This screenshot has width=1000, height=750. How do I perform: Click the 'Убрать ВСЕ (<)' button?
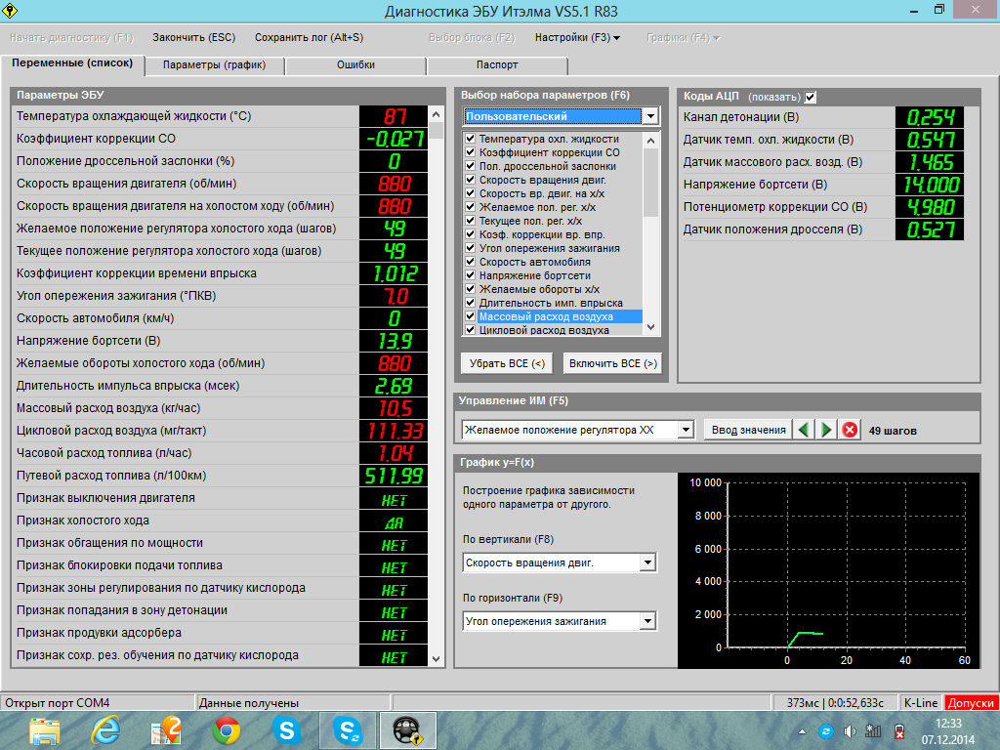click(x=506, y=363)
